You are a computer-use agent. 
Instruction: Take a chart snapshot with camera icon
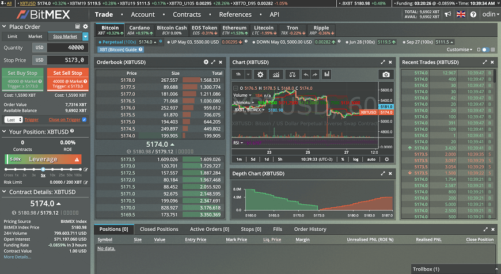point(386,74)
